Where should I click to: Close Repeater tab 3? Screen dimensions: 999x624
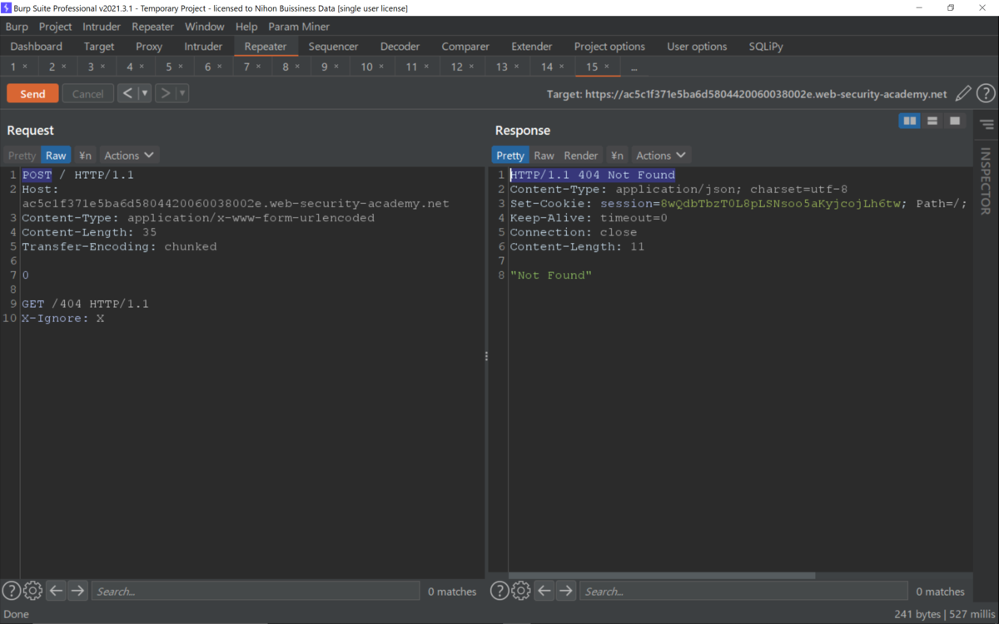pyautogui.click(x=102, y=67)
